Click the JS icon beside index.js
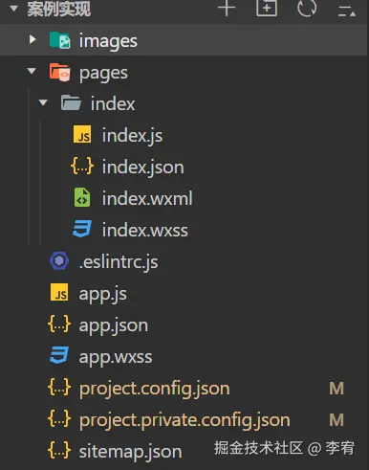 tap(82, 134)
